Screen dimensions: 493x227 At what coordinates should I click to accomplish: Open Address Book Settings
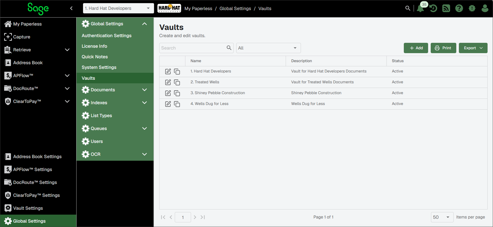(x=38, y=157)
